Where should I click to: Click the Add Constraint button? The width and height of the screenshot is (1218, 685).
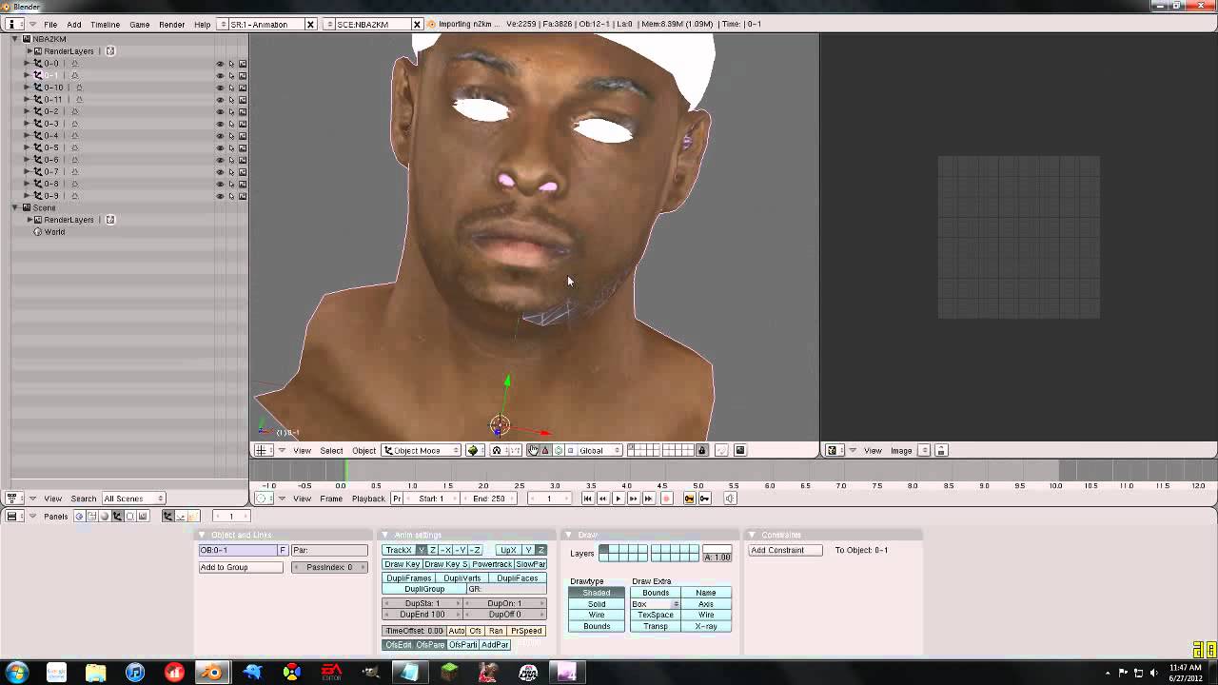pyautogui.click(x=785, y=550)
